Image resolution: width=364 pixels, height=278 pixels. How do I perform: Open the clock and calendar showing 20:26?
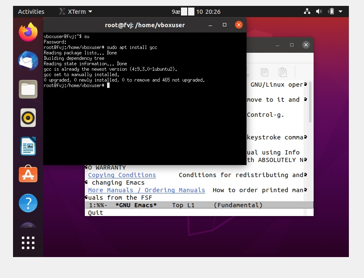tap(196, 12)
